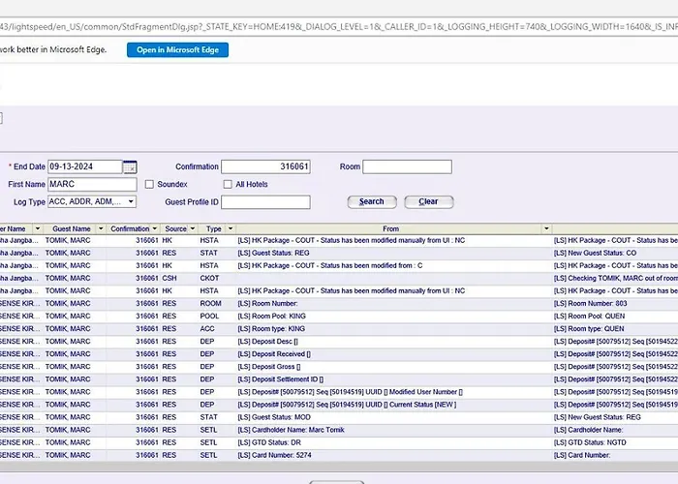Select row with 'Current Status [NEW ]'
The height and width of the screenshot is (484, 678).
tap(339, 405)
